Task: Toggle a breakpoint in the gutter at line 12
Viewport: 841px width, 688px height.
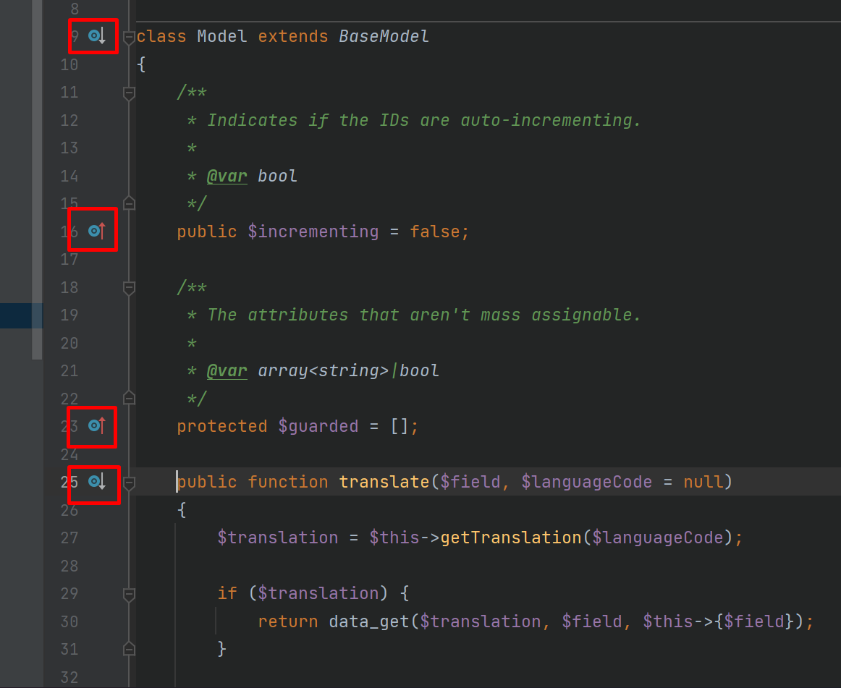Action: [x=101, y=120]
